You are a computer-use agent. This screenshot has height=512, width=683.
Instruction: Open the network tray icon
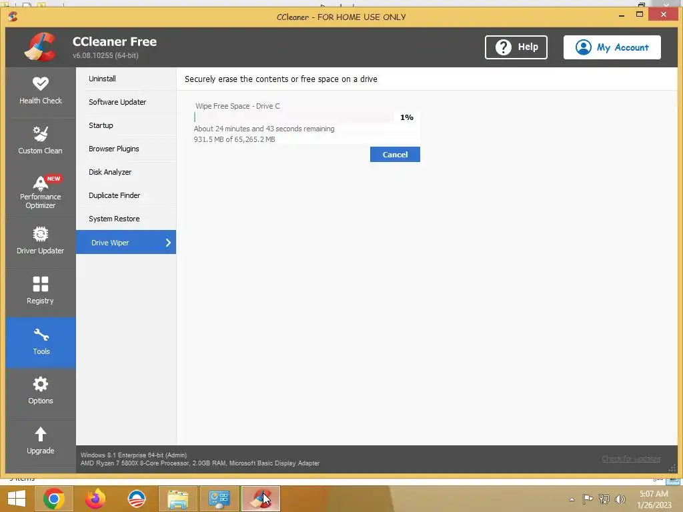tap(604, 499)
